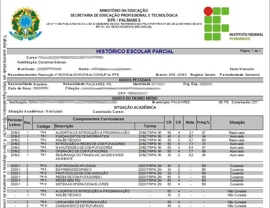Click the 'Turma' column header
The width and height of the screenshot is (270, 208).
coord(150,126)
